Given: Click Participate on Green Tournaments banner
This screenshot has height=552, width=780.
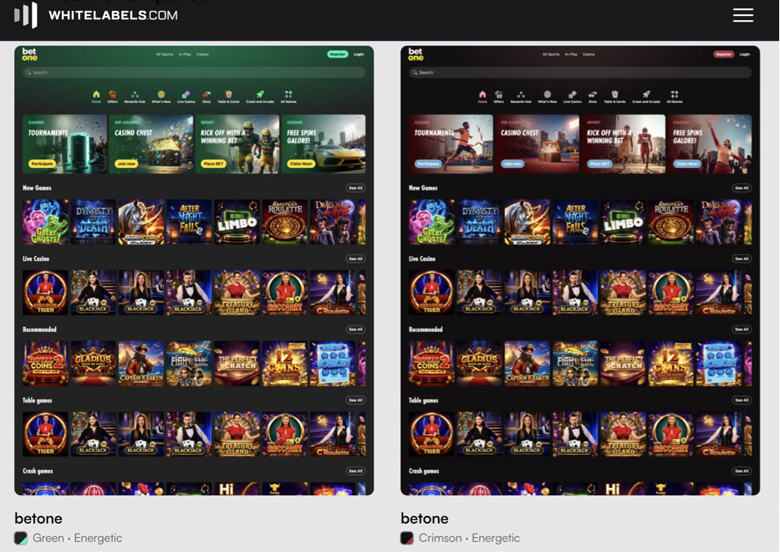Looking at the screenshot, I should tap(42, 164).
